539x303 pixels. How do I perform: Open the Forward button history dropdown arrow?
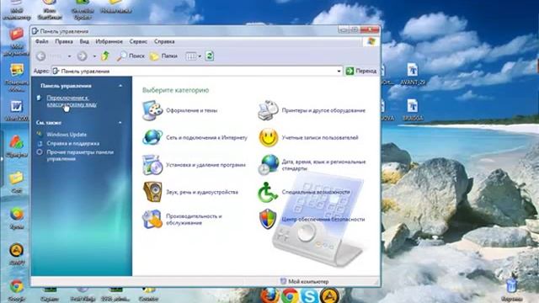(94, 56)
